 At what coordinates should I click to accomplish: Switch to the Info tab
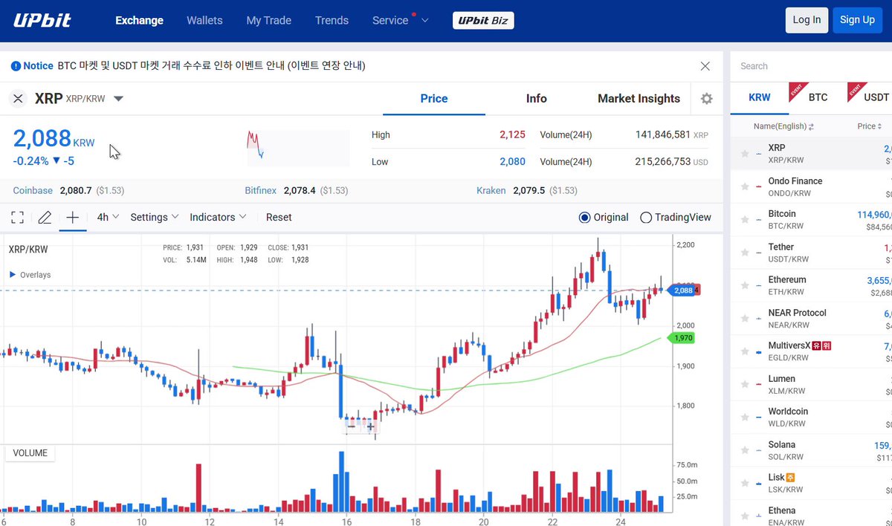pyautogui.click(x=536, y=99)
